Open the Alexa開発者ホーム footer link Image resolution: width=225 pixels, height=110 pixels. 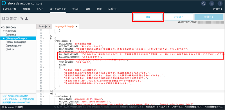click(x=213, y=107)
